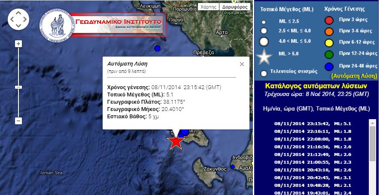Pan the map downward with the pan control
This screenshot has width=380, height=195.
pyautogui.click(x=18, y=26)
